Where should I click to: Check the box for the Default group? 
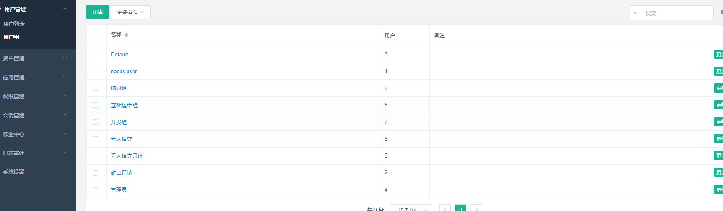click(x=96, y=54)
